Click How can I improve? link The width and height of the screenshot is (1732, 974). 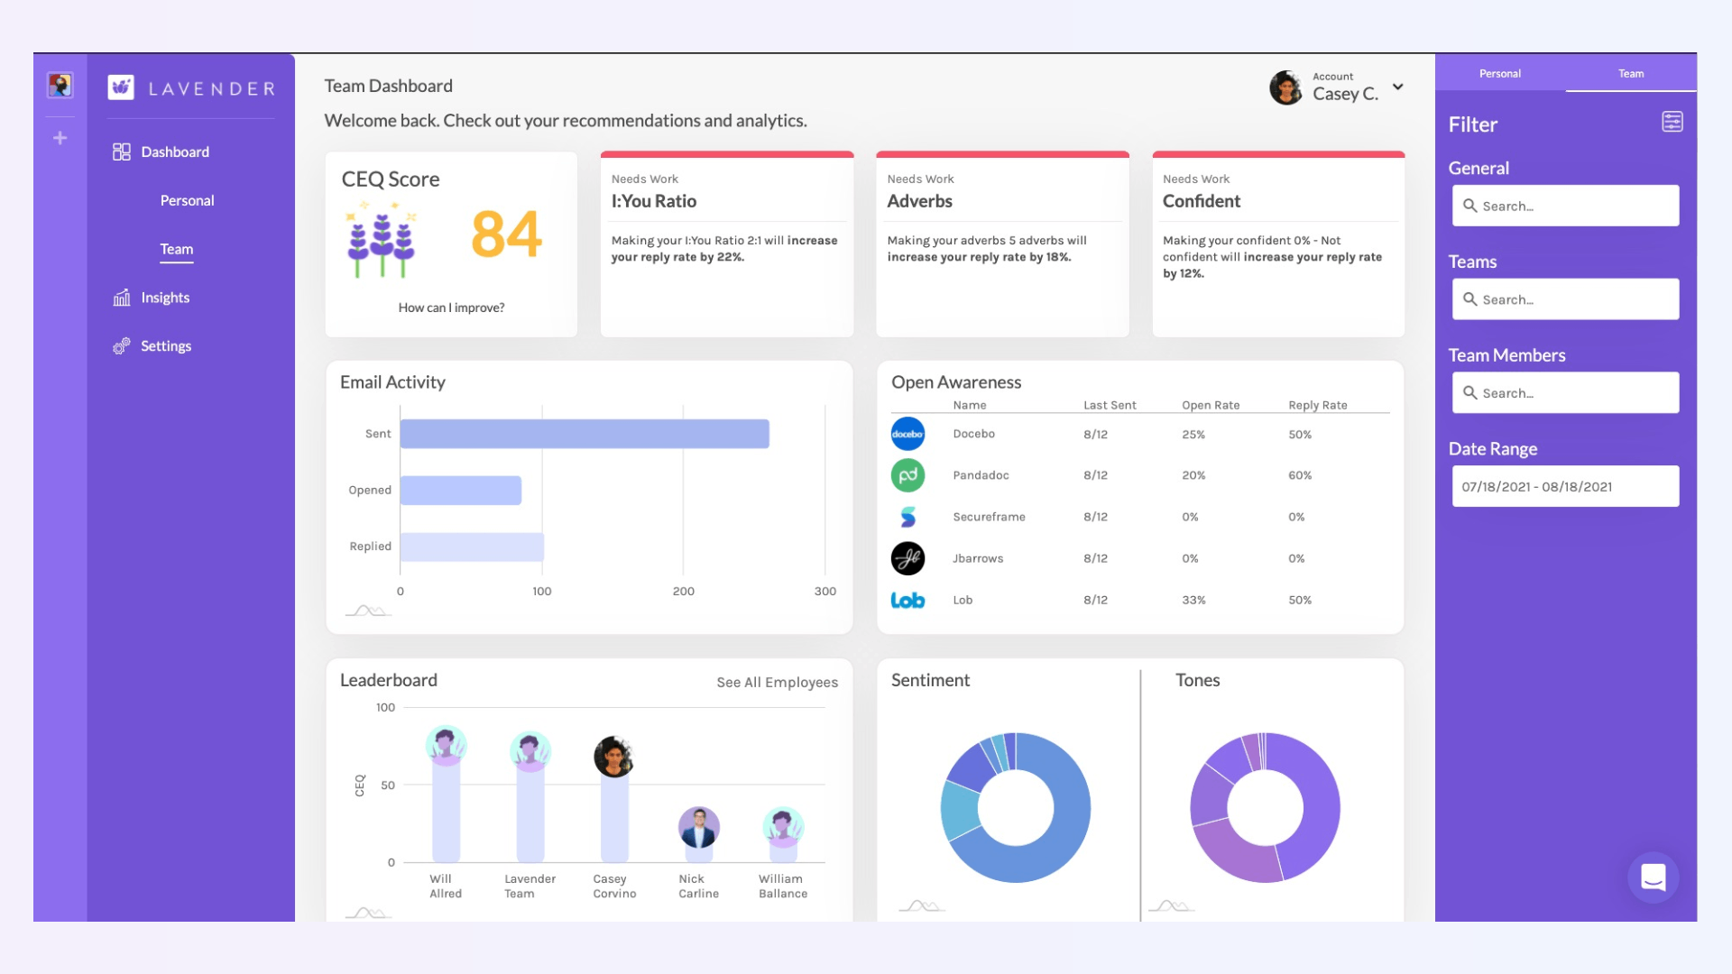click(451, 308)
